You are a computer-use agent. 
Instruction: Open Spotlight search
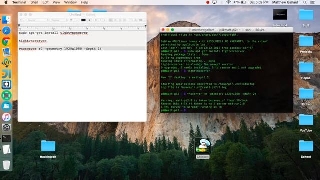(305, 2)
